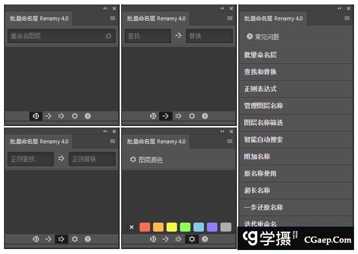Click the question mark icon beside 常见问题

(x=249, y=36)
